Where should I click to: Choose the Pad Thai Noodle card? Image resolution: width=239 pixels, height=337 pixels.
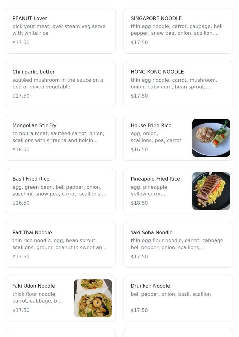[60, 245]
